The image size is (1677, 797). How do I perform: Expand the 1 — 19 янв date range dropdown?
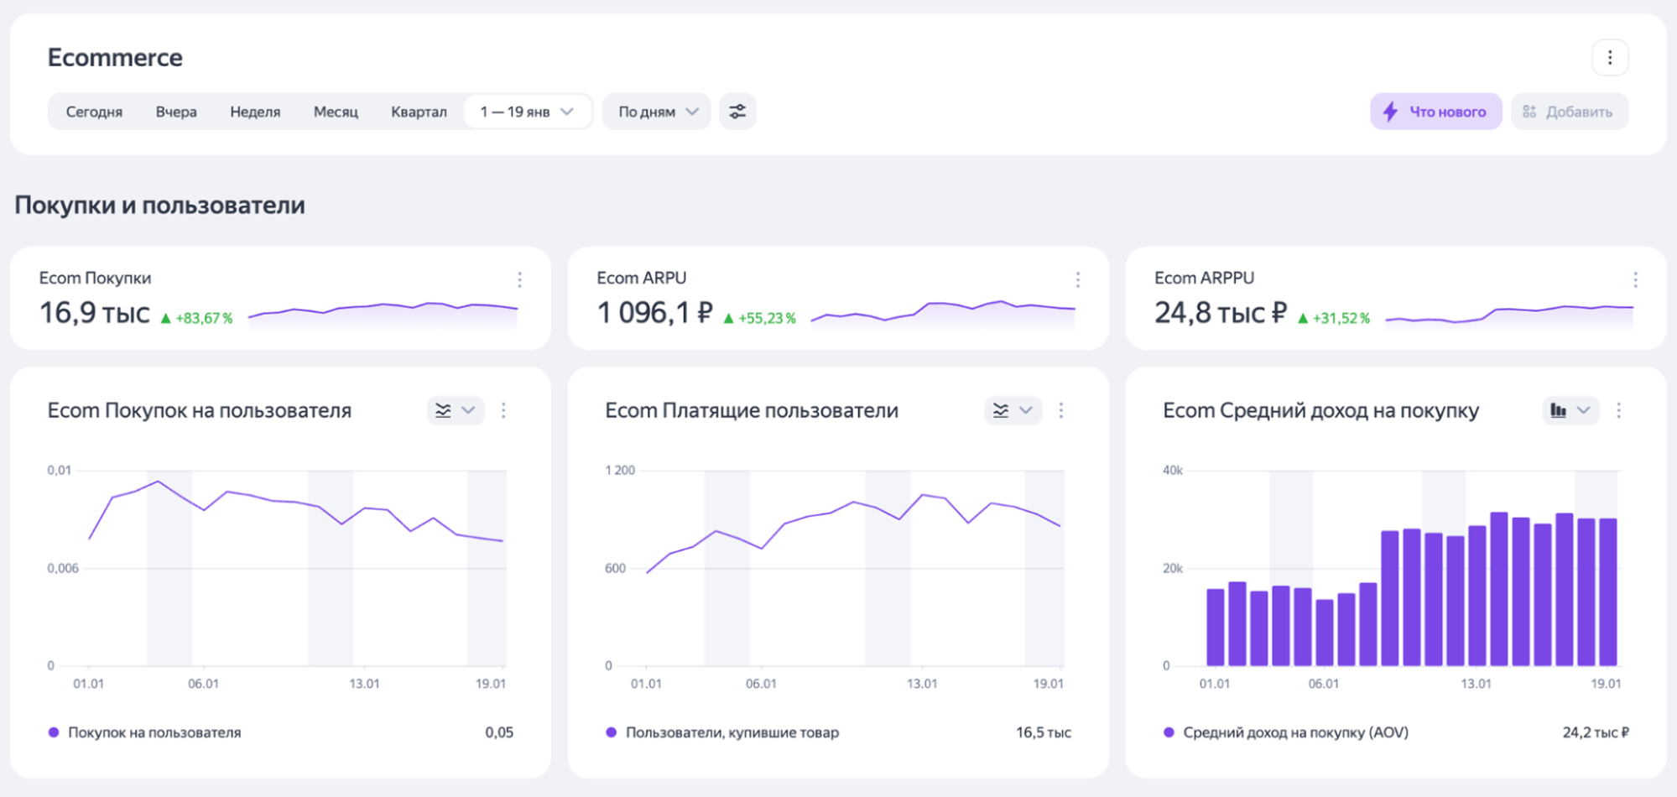click(x=527, y=112)
